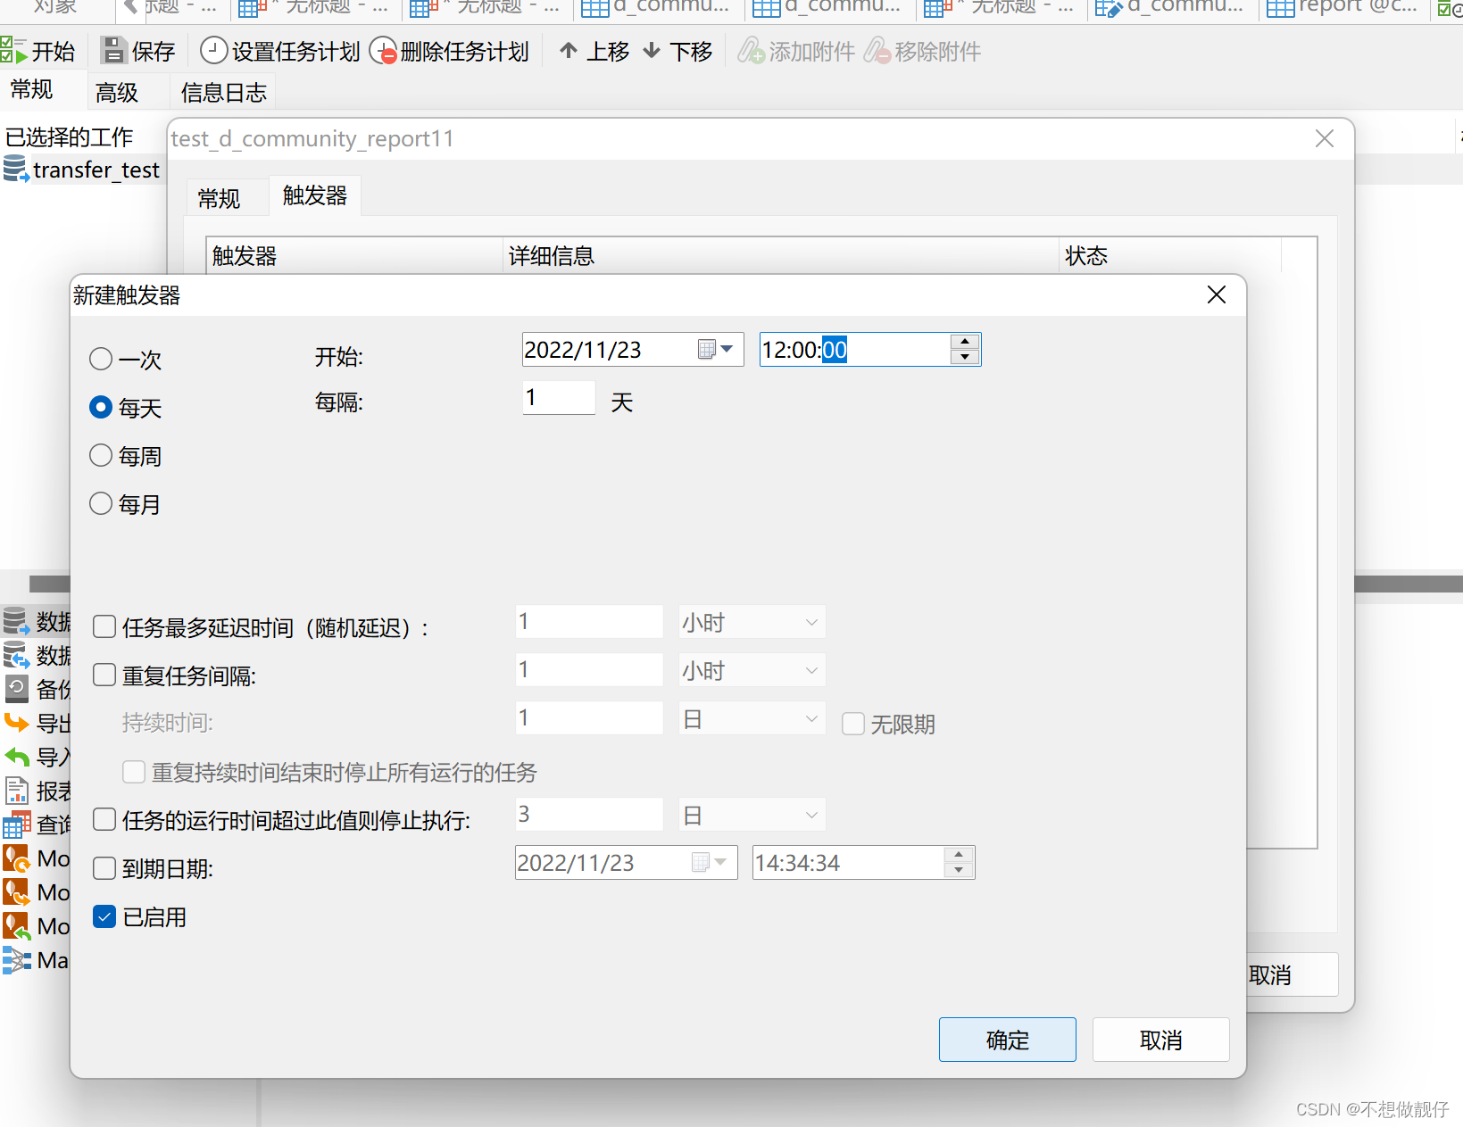Click the Move Down (下移) arrow icon
1463x1127 pixels.
click(x=652, y=51)
